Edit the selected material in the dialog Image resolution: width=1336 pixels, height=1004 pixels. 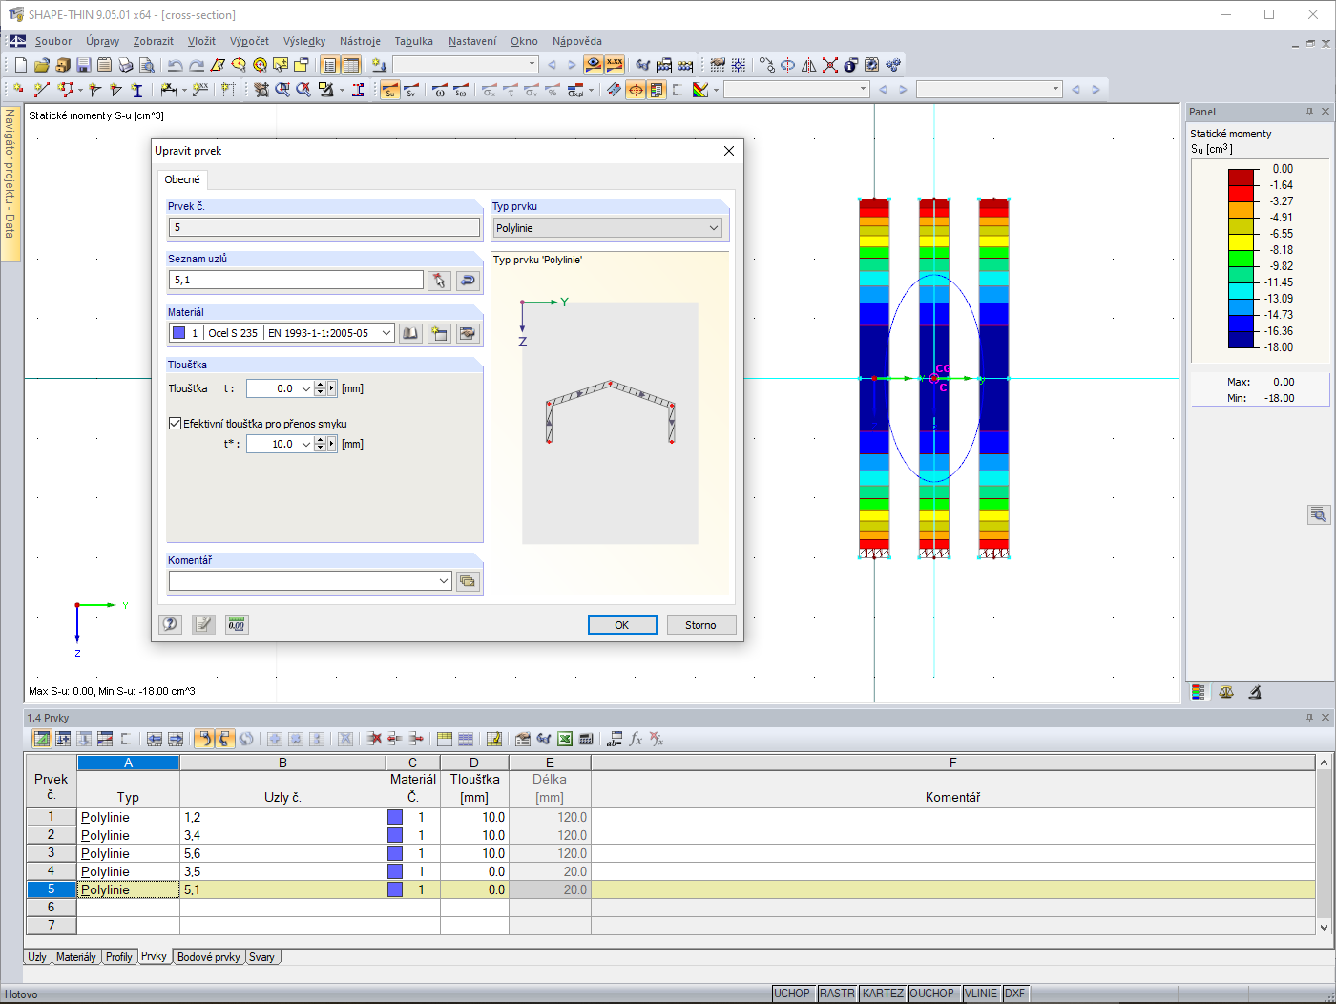click(x=468, y=333)
